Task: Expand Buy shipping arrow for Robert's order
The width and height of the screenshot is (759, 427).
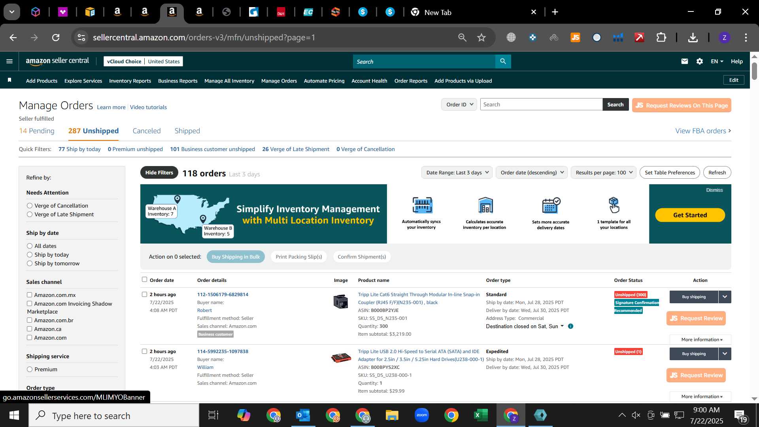Action: tap(725, 297)
